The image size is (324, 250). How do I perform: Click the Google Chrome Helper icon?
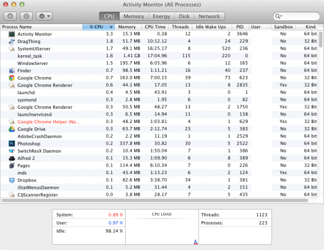tap(12, 121)
